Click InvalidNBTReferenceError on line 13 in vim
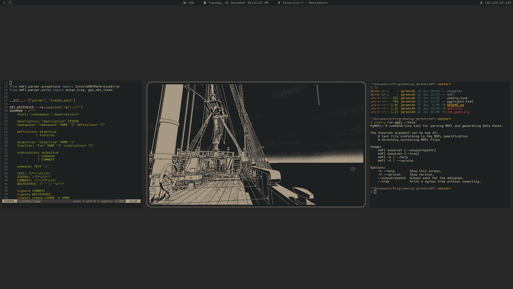This screenshot has height=289, width=513. [97, 86]
